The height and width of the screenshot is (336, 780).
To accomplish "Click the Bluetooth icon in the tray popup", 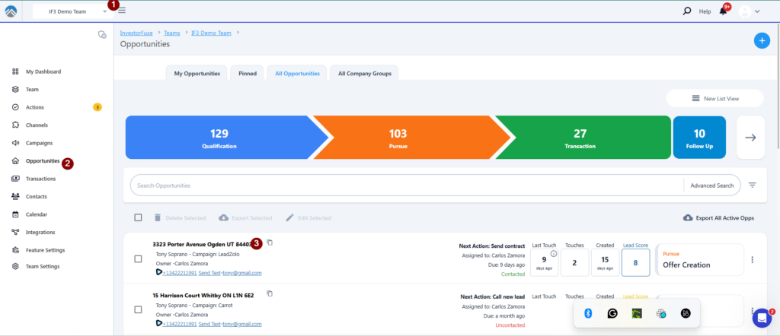I will point(588,313).
